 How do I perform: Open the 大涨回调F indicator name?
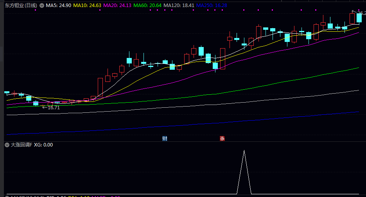(x=22, y=145)
